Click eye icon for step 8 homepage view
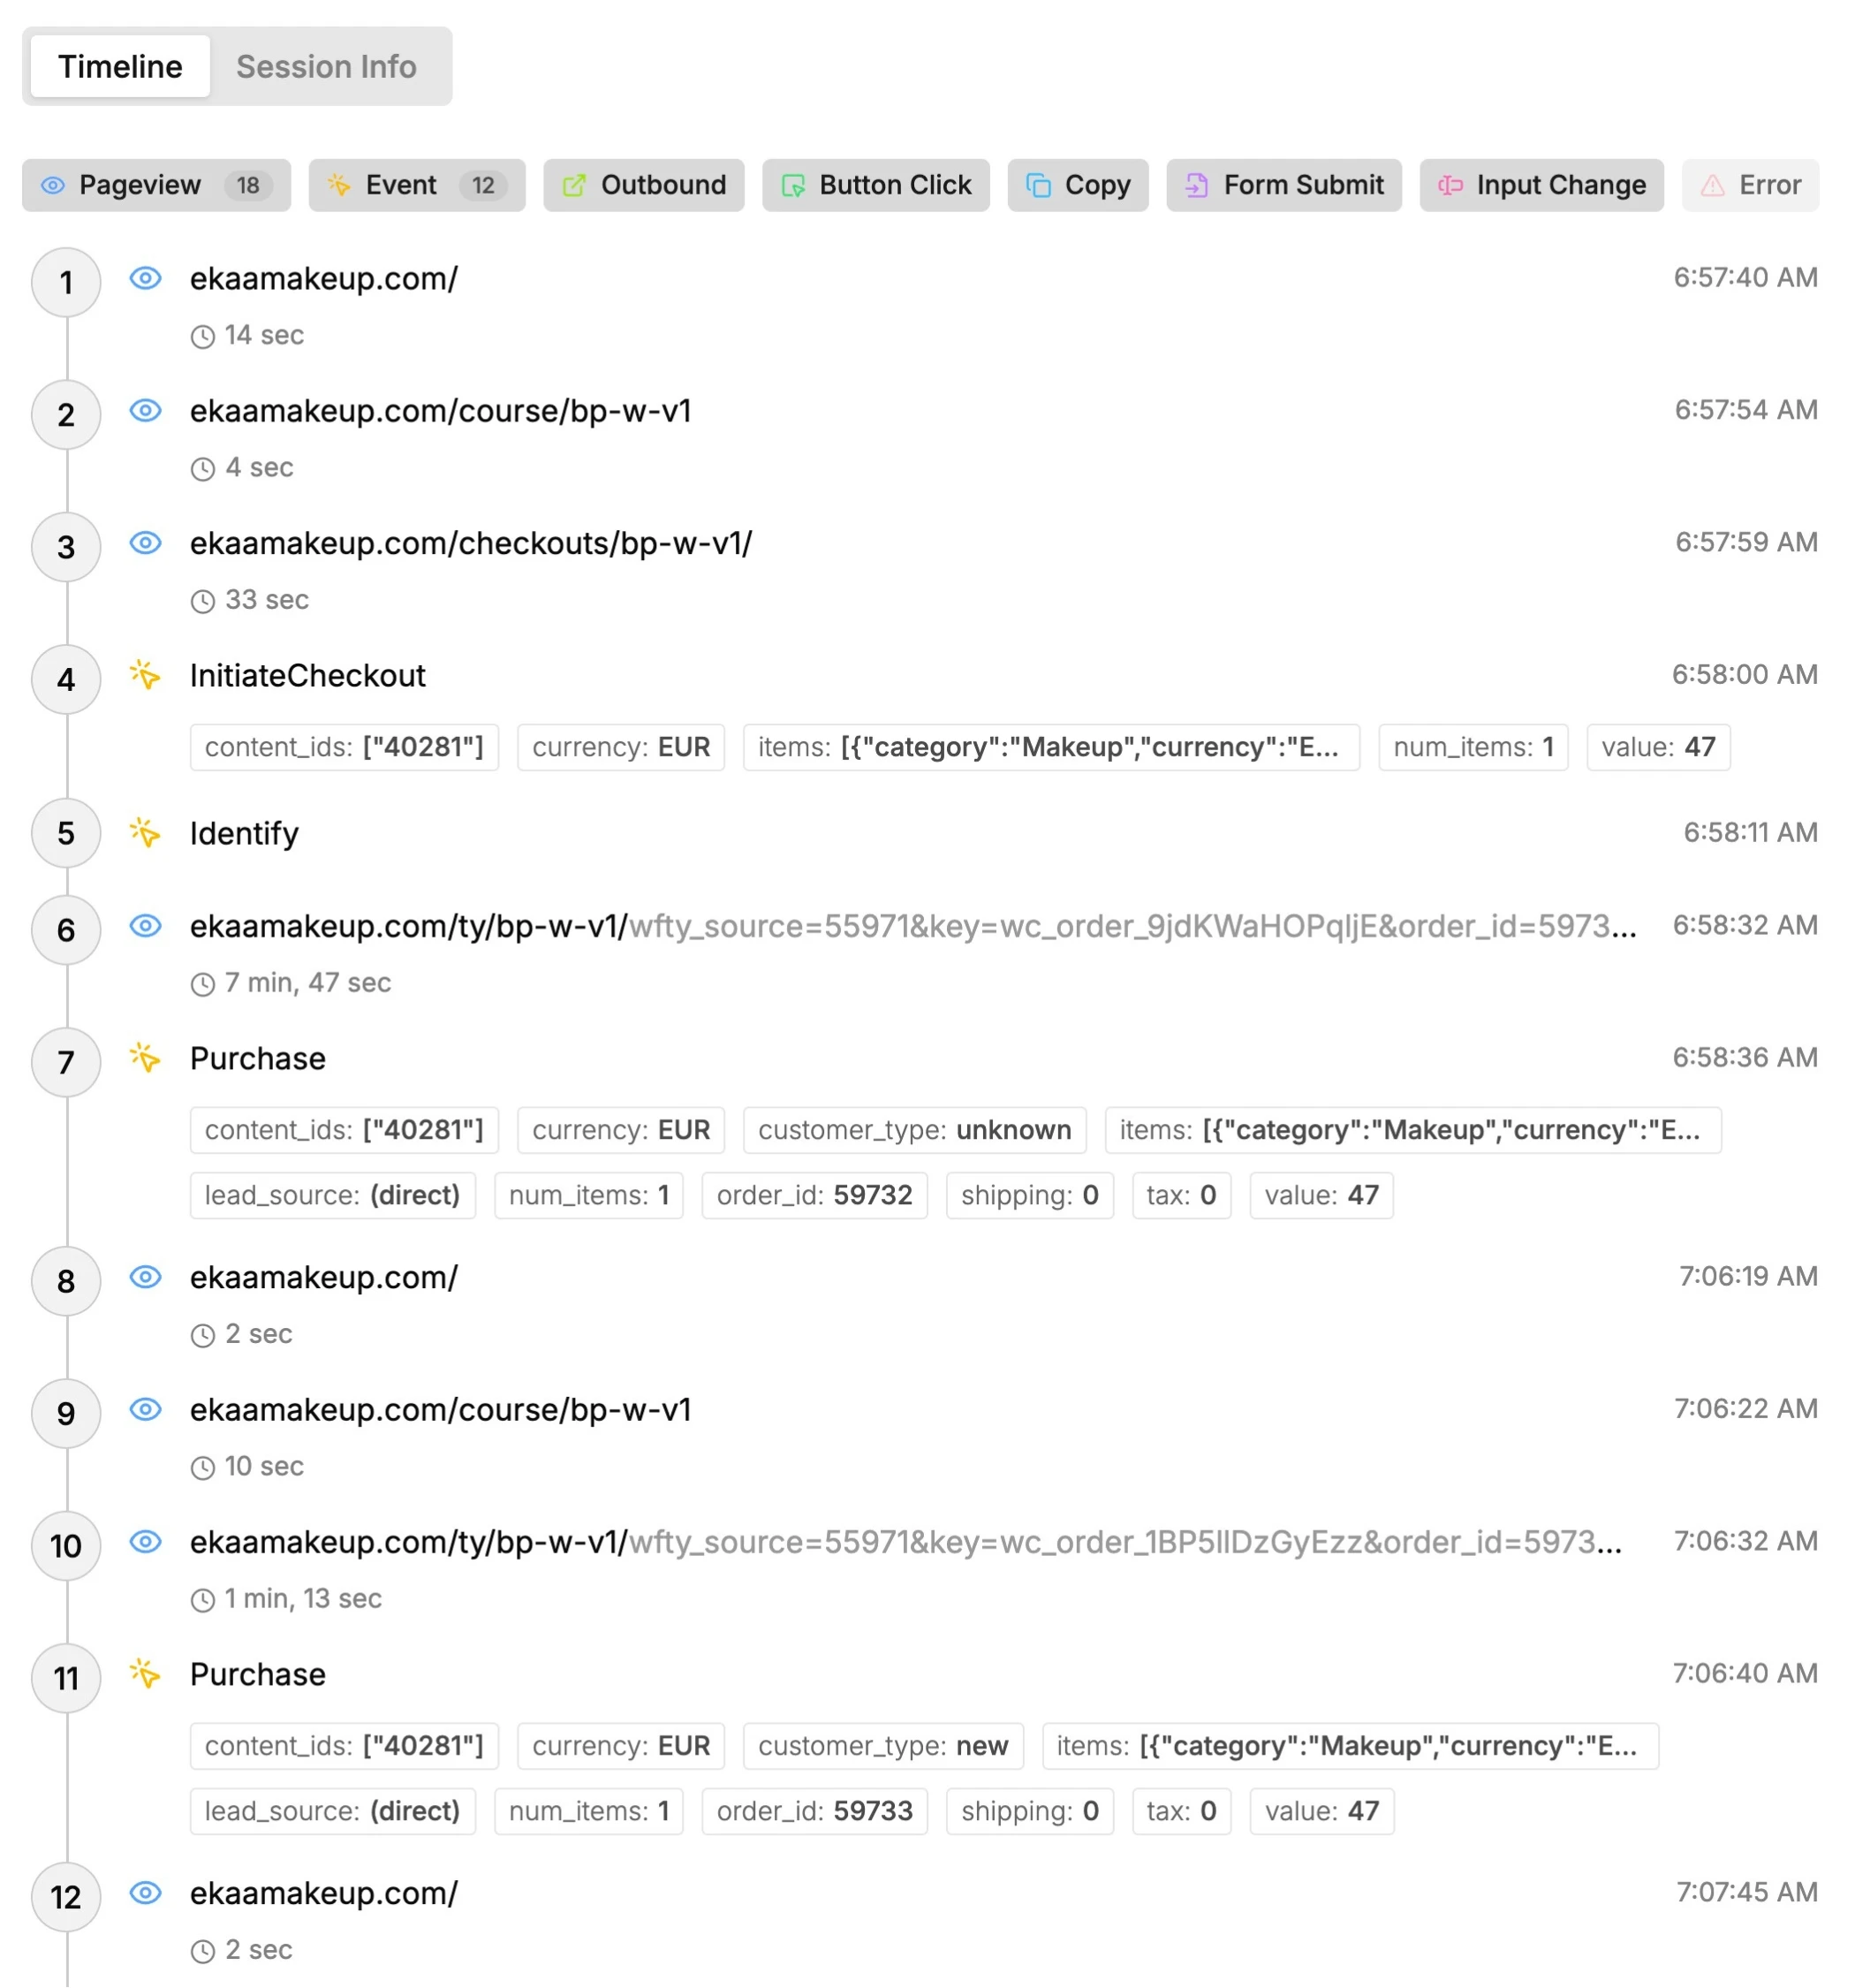 pyautogui.click(x=146, y=1277)
